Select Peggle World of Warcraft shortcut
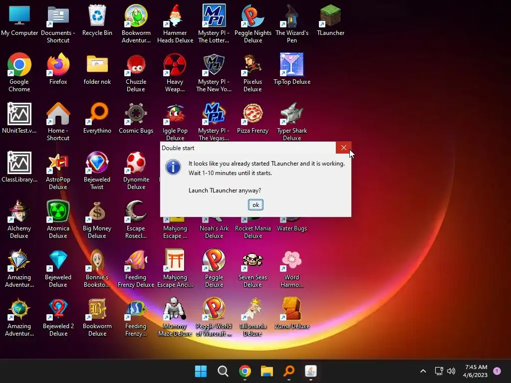Viewport: 511px width, 383px height. tap(214, 317)
